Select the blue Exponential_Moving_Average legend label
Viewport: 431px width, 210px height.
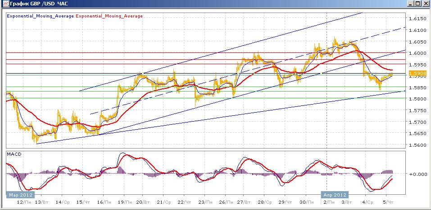40,16
